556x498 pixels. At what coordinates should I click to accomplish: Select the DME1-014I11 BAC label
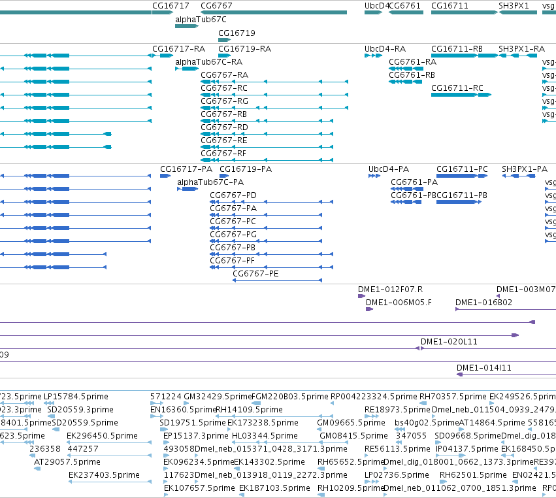click(484, 368)
